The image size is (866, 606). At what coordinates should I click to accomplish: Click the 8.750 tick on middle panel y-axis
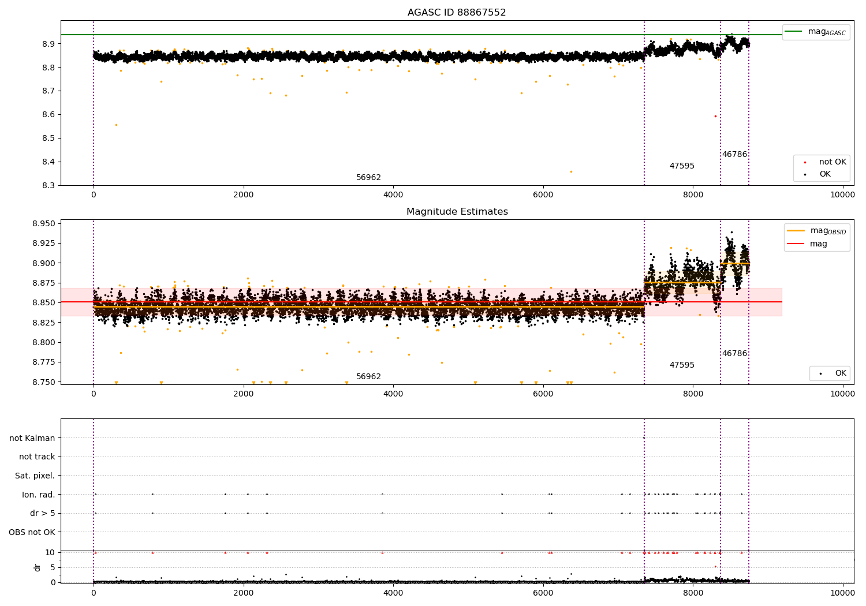(x=43, y=382)
